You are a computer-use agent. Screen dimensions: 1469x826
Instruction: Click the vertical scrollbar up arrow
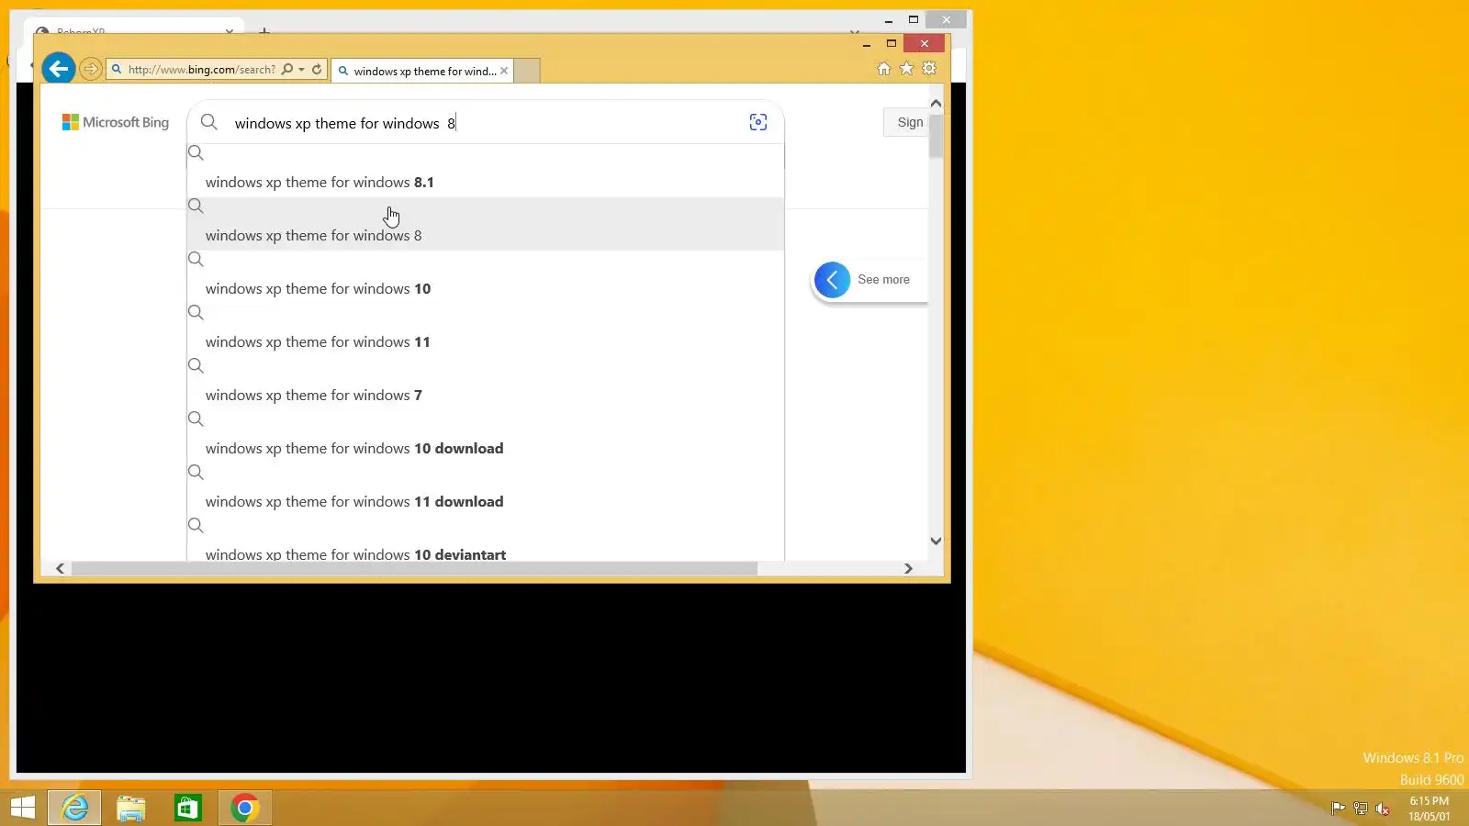936,103
